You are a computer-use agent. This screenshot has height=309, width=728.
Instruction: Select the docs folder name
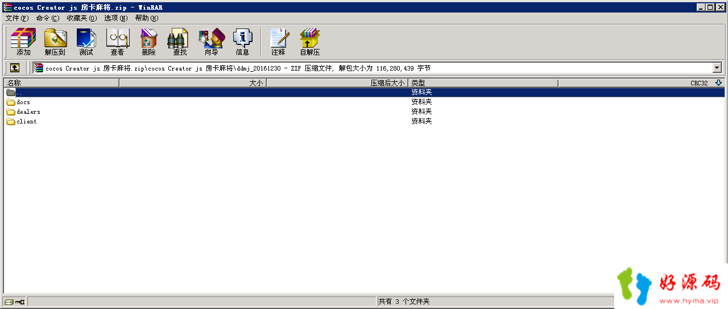[x=23, y=102]
